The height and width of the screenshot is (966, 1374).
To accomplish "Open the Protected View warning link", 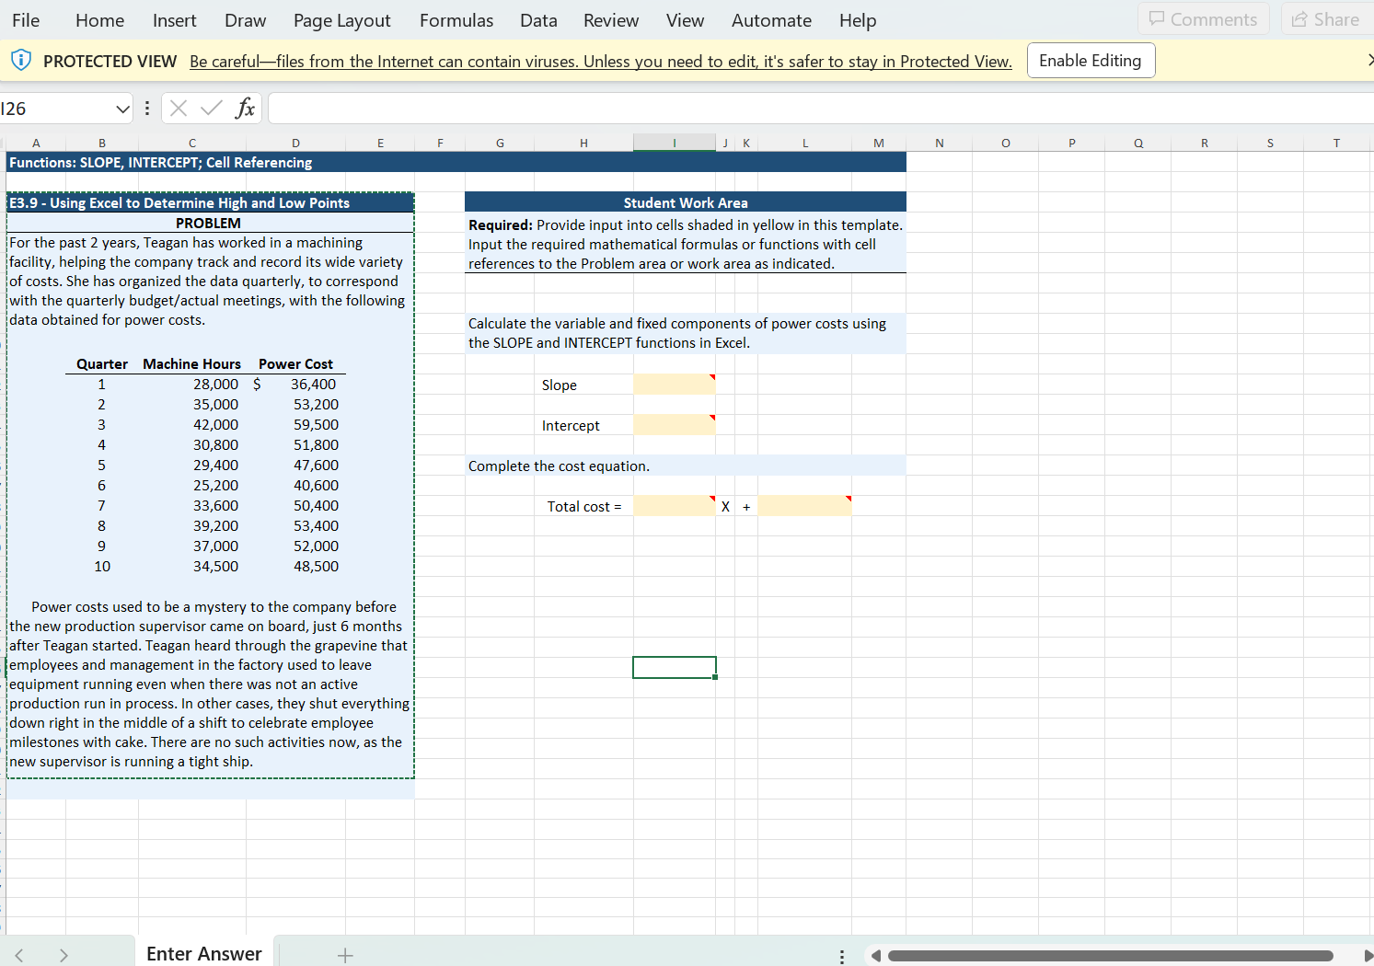I will 600,62.
